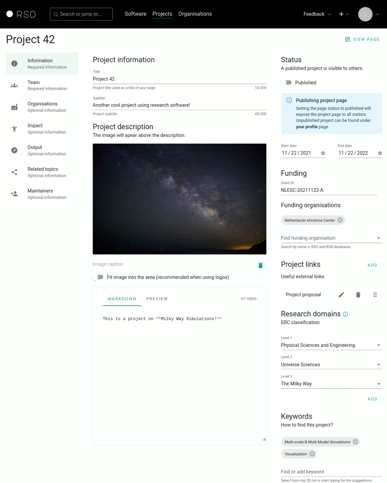Open Level 2 Universe Sciences dropdown
387x483 pixels.
click(x=331, y=364)
